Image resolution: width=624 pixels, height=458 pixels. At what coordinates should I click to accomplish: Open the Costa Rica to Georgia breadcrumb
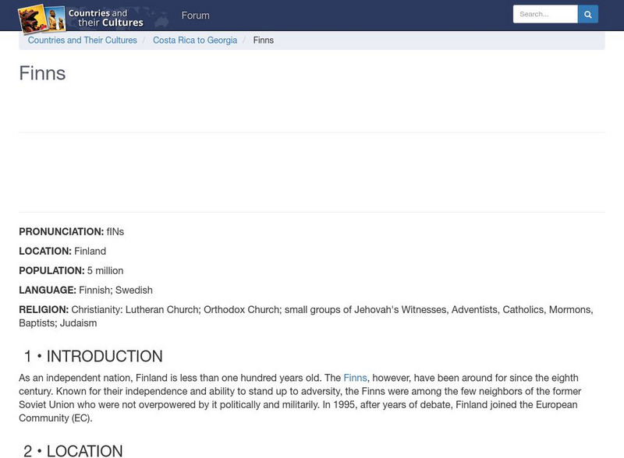click(195, 41)
